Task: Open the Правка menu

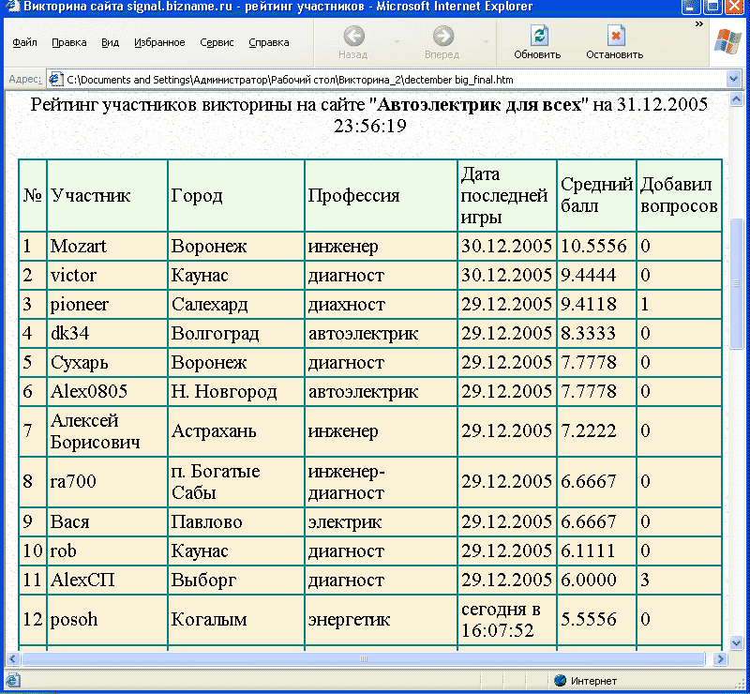Action: (x=68, y=42)
